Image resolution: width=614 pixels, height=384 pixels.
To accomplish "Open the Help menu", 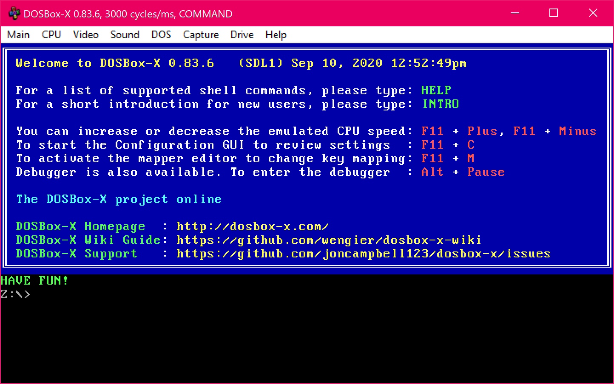I will coord(275,35).
